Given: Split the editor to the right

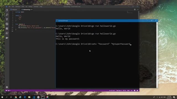Looking at the screenshot, I should point(135,10).
